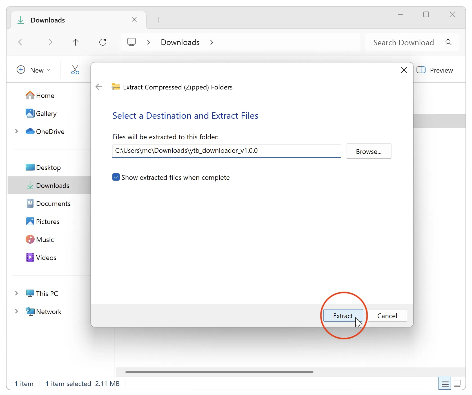Image resolution: width=472 pixels, height=395 pixels.
Task: Open Network in the sidebar
Action: 43,312
